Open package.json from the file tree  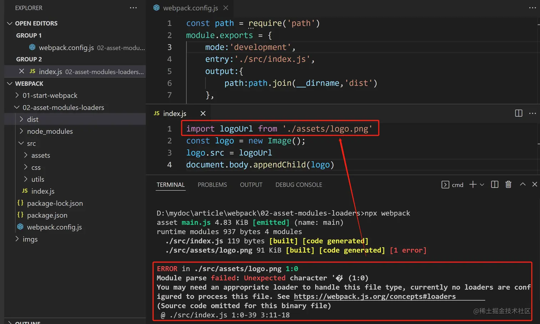point(47,215)
